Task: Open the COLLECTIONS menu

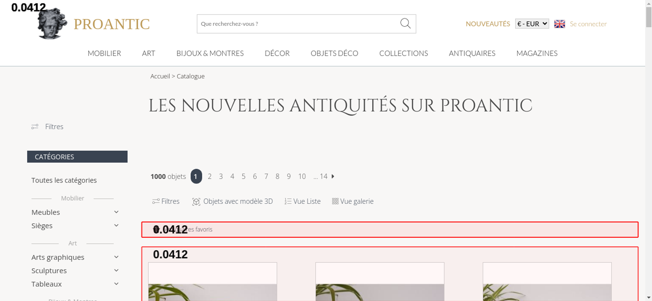Action: coord(404,53)
